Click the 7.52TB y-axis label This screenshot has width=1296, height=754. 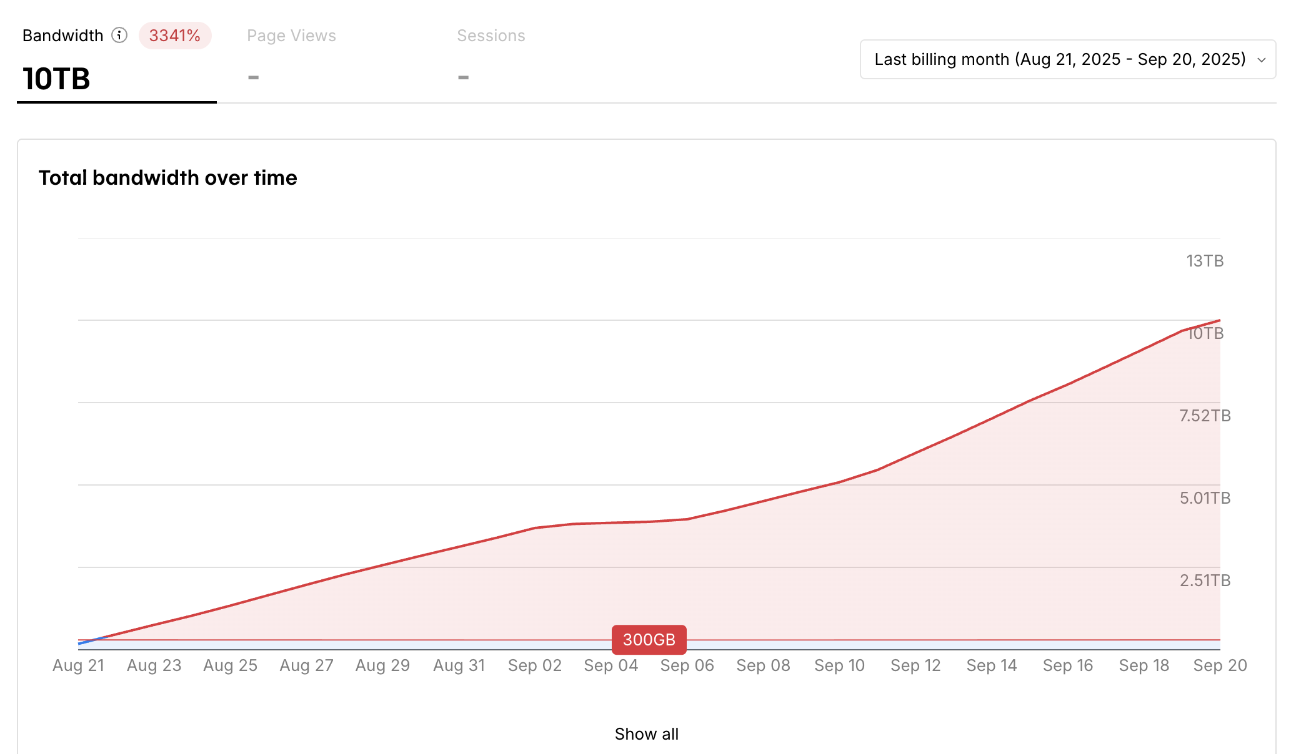point(1204,416)
